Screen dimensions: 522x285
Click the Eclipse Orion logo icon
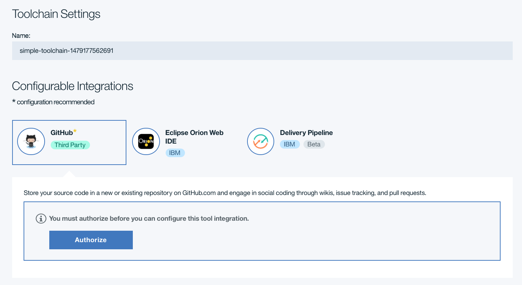coord(146,142)
